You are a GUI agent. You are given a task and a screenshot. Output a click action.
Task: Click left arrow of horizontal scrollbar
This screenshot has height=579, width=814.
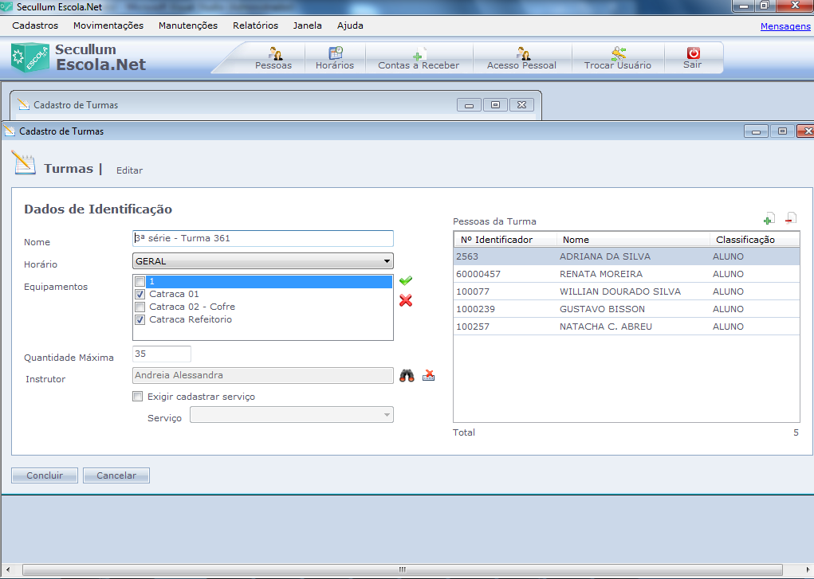tap(8, 569)
